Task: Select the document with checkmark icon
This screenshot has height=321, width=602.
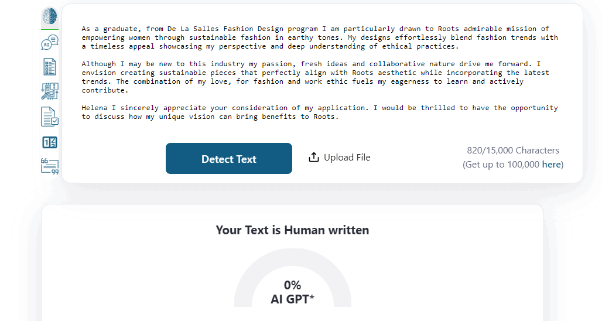Action: click(50, 117)
